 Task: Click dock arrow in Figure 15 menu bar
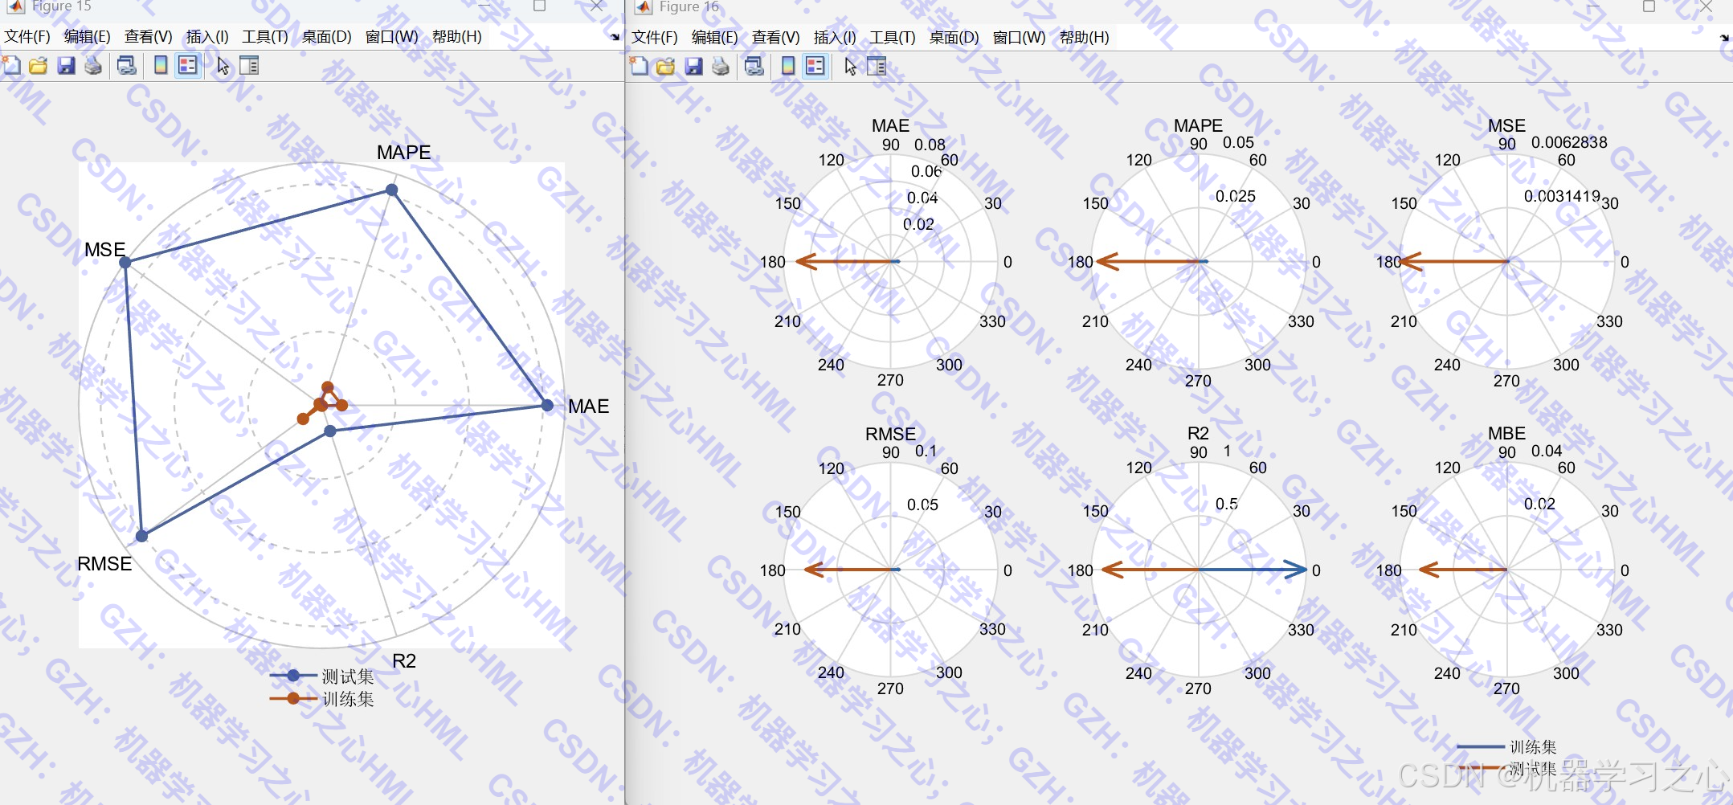click(615, 37)
